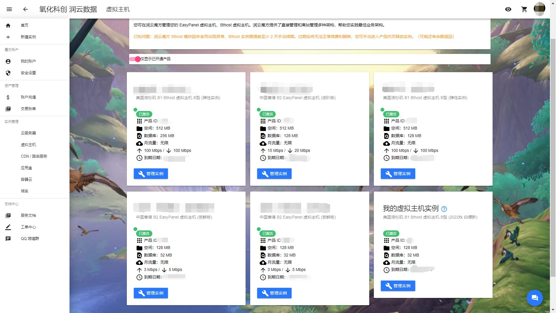Open 安全设置 menu item
556x313 pixels.
[35, 73]
